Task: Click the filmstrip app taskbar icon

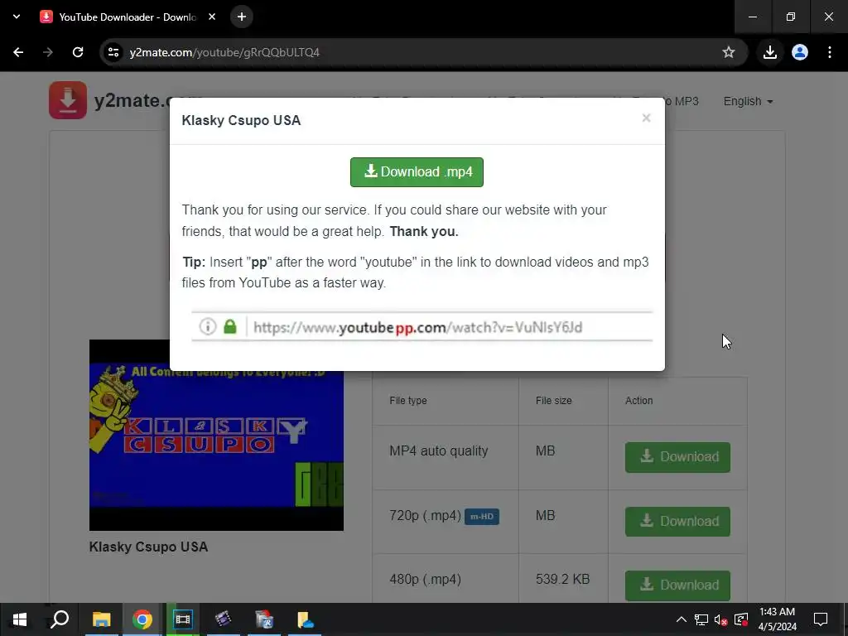Action: 183,619
